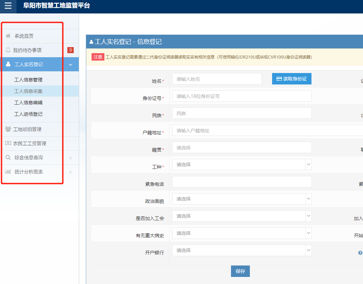
Task: Expand the 综合信息查询 submenu arrow
Action: coord(70,158)
